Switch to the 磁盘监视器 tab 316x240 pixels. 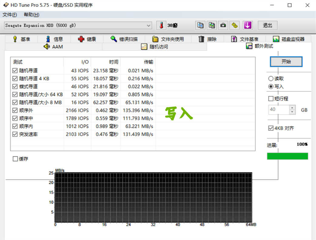point(289,39)
